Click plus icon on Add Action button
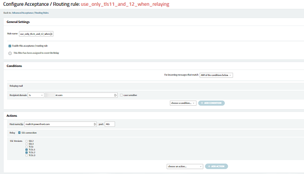The width and height of the screenshot is (304, 174). click(x=209, y=166)
